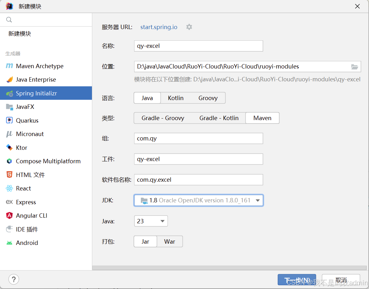Click the Express ex icon
Viewport: 369px width, 289px height.
coord(9,202)
